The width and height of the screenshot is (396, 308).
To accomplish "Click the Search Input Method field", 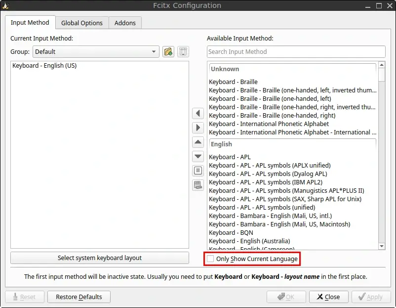I will [x=296, y=51].
